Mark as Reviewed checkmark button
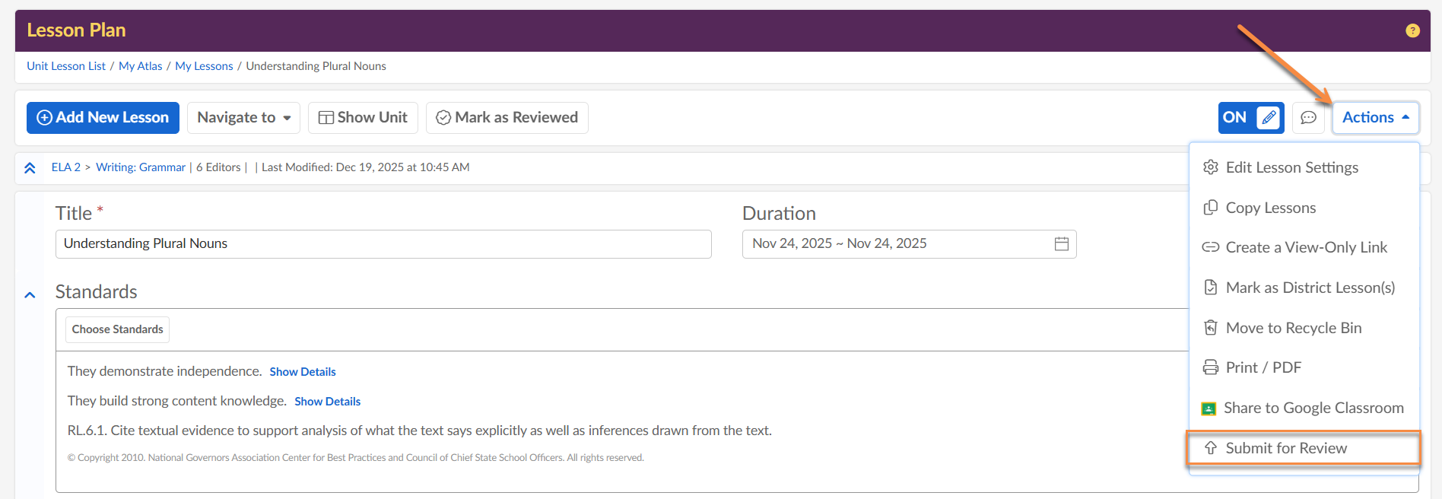 [x=507, y=118]
